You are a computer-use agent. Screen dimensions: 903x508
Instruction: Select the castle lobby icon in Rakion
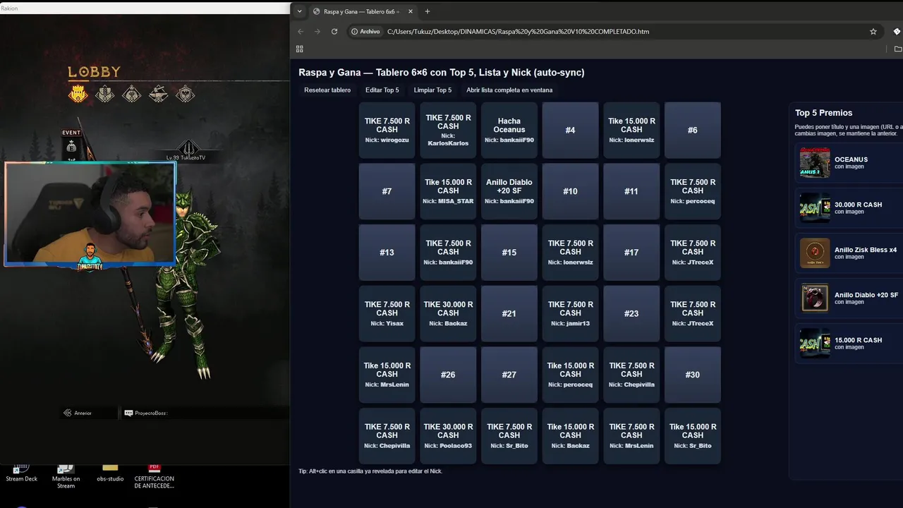click(x=78, y=93)
